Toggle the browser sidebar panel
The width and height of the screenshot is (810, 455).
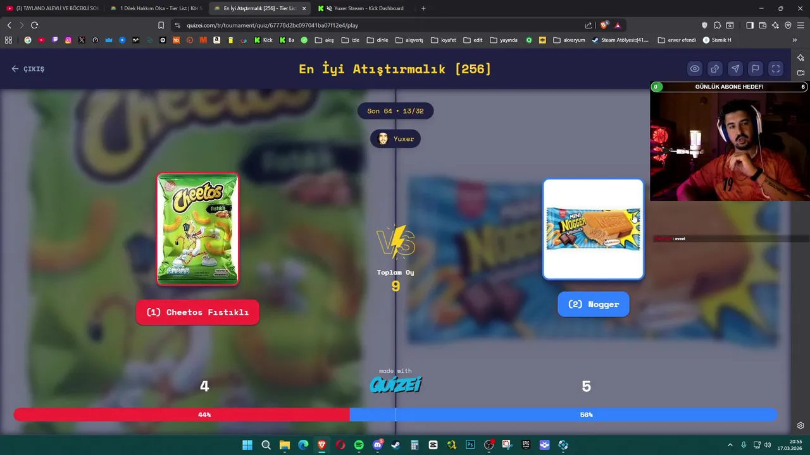coord(750,25)
